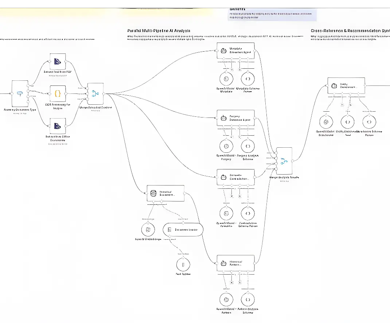390x323 pixels.
Task: Open the orange curly-braces OCR code node
Action: (x=58, y=93)
